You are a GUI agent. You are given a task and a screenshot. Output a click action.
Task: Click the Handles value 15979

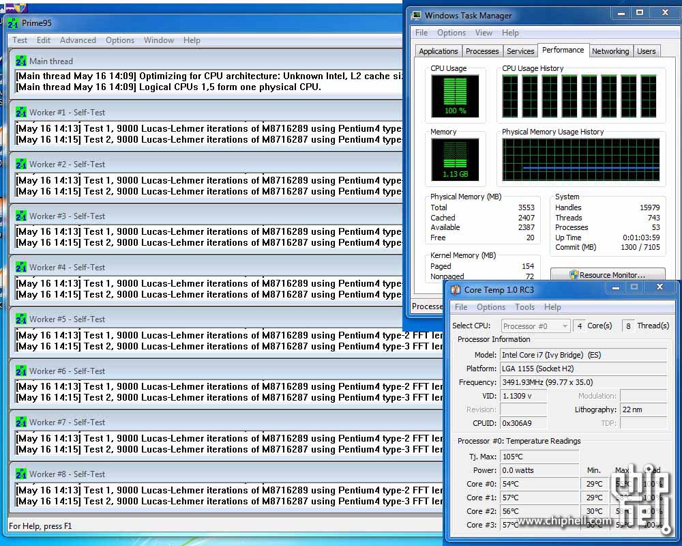pos(650,207)
